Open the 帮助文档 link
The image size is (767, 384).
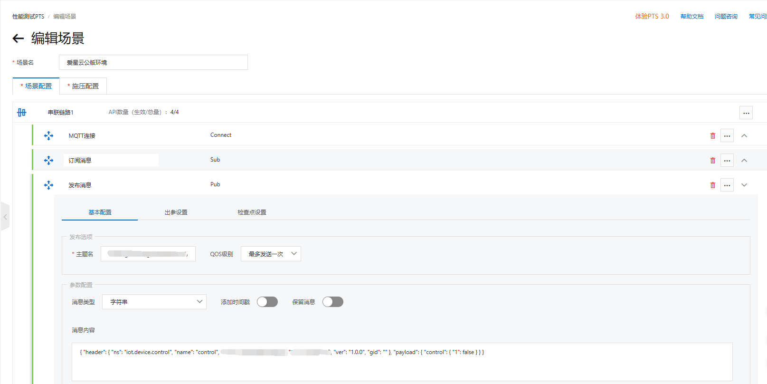(x=692, y=17)
